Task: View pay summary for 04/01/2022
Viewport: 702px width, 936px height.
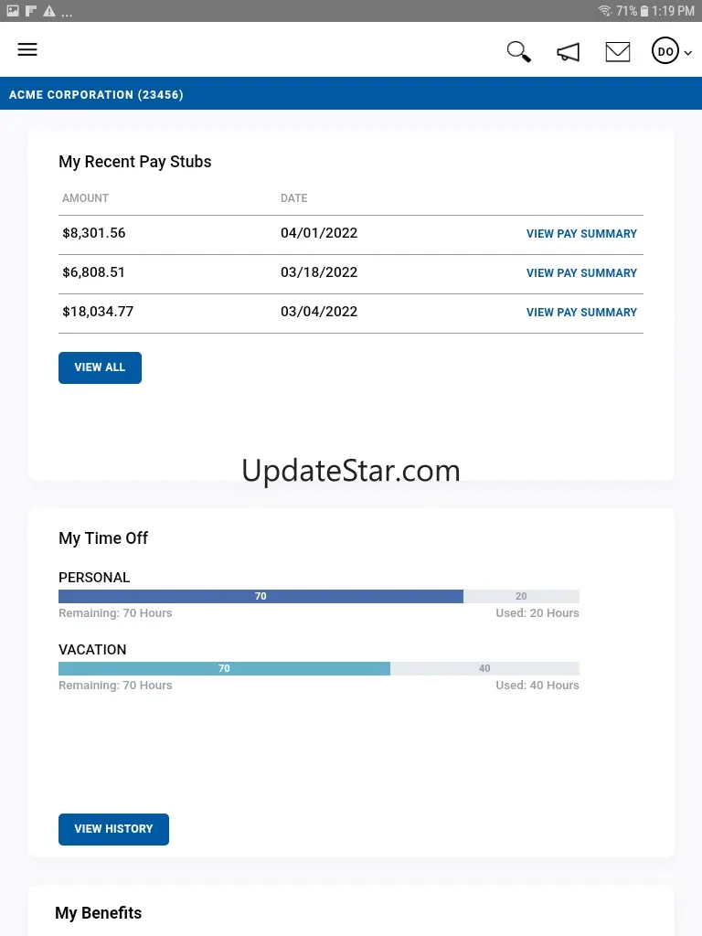Action: [581, 234]
